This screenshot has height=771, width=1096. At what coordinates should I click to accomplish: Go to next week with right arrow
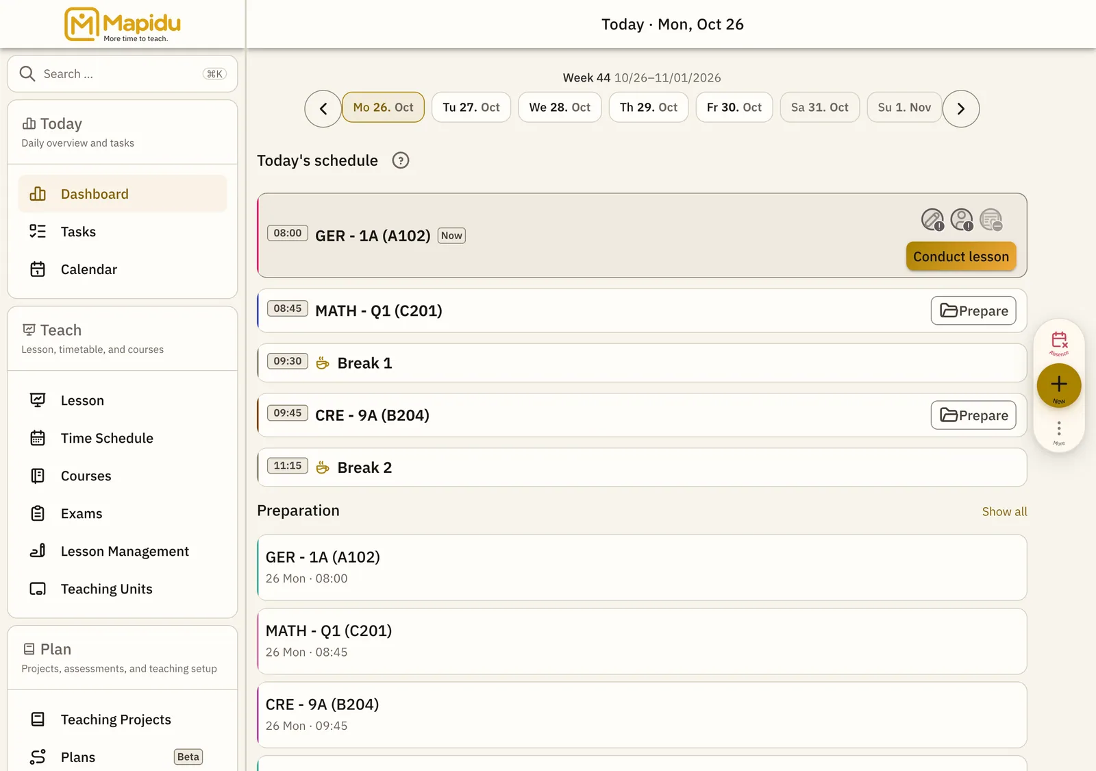[x=961, y=108]
